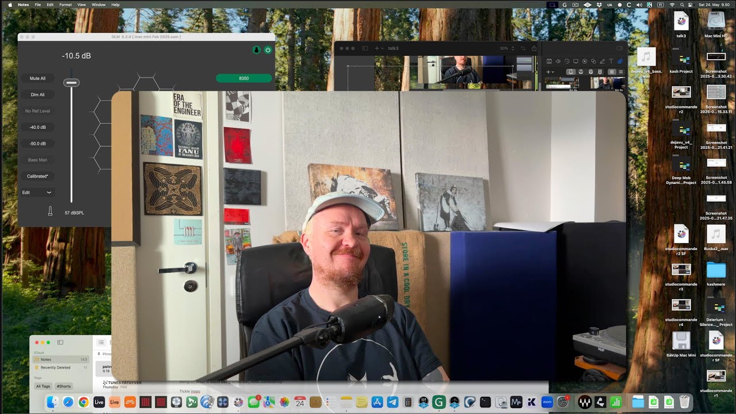This screenshot has height=414, width=736.
Task: Open Finder from the Dock
Action: point(52,402)
